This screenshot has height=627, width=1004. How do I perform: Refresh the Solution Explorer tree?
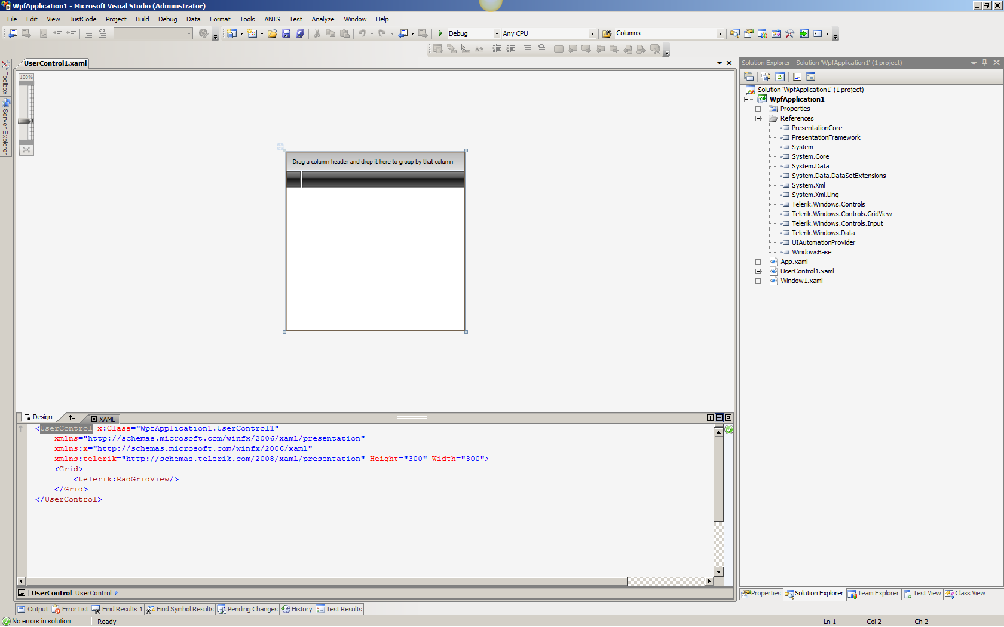click(x=780, y=76)
